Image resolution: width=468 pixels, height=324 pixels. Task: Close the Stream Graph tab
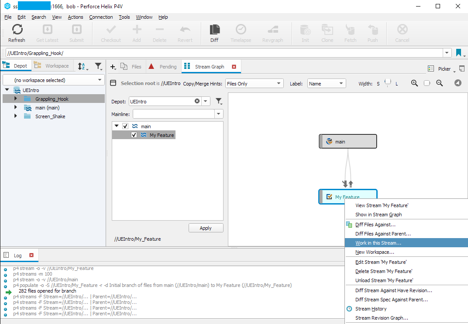tap(234, 67)
